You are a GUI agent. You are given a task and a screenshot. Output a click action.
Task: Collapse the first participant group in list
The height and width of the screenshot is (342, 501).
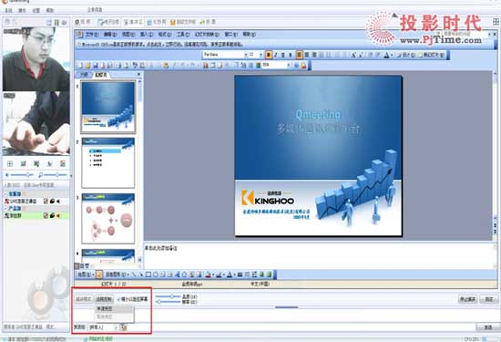[x=5, y=194]
